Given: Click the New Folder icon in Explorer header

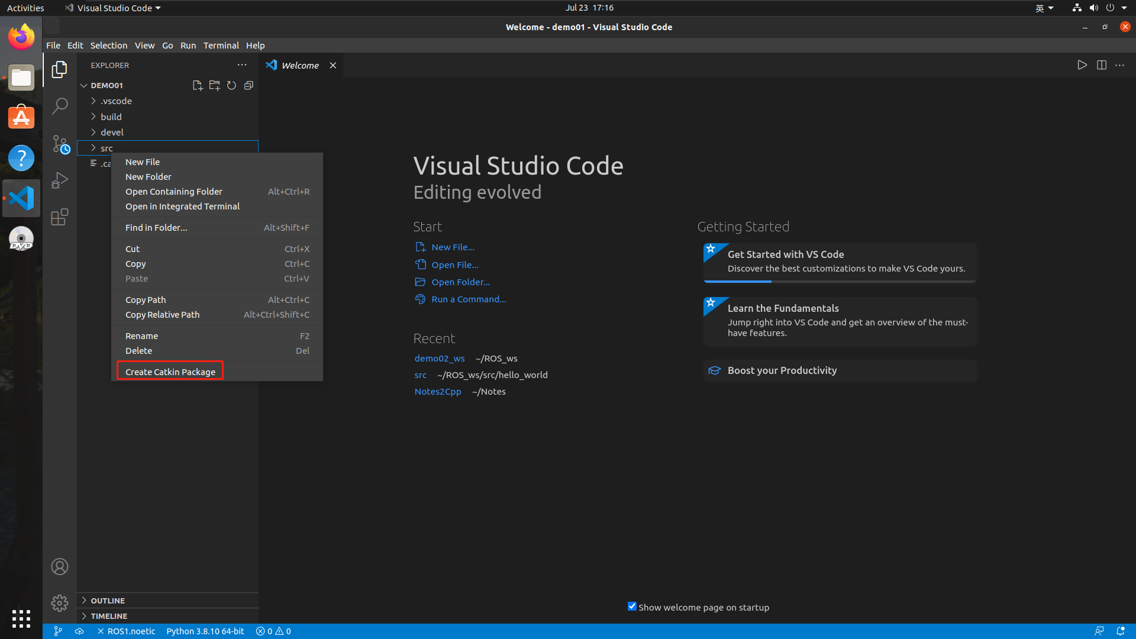Looking at the screenshot, I should click(214, 85).
